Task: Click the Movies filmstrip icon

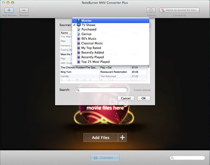Action: tap(79, 20)
